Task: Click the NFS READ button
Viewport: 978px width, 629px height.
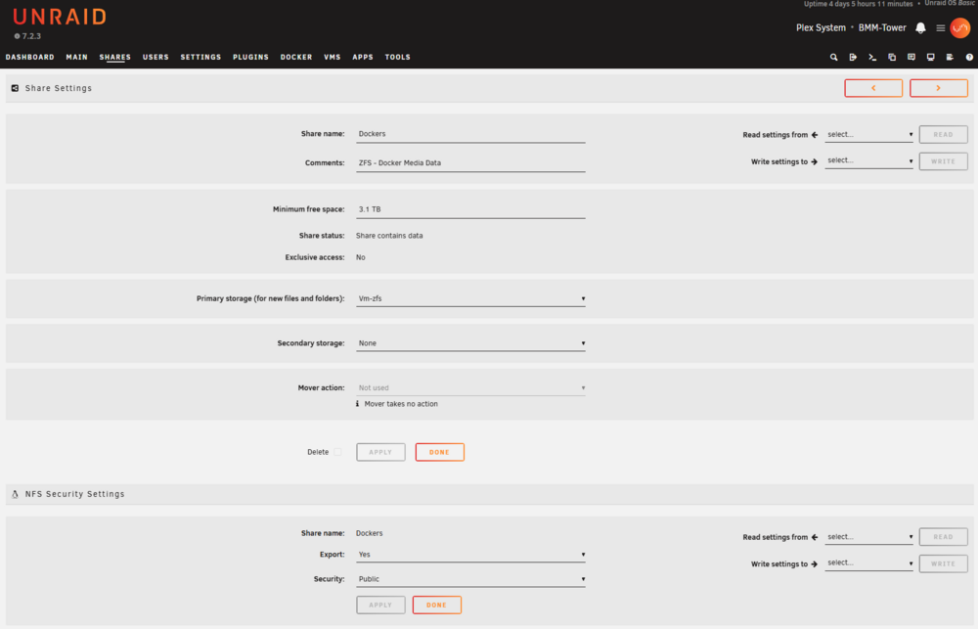Action: [943, 537]
